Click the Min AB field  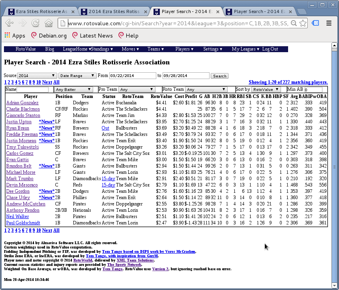[x=313, y=90]
